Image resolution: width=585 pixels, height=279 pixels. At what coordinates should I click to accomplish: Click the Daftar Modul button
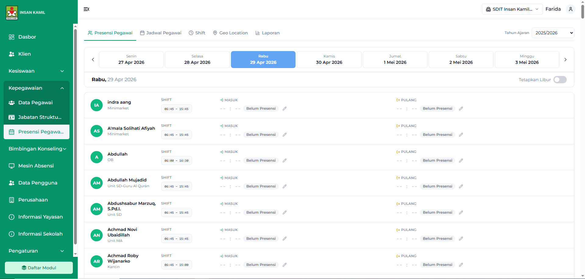click(39, 268)
